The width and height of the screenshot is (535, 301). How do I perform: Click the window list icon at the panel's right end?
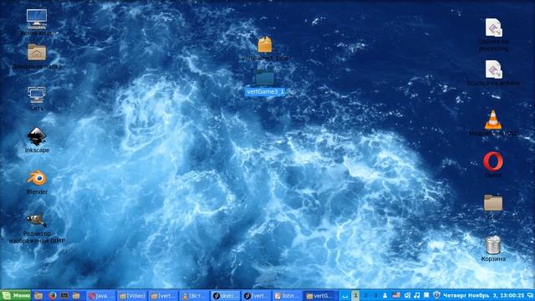tap(530, 295)
